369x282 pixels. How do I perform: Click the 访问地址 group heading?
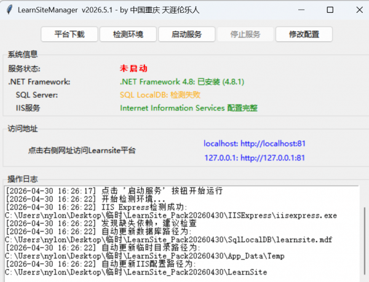pyautogui.click(x=23, y=128)
